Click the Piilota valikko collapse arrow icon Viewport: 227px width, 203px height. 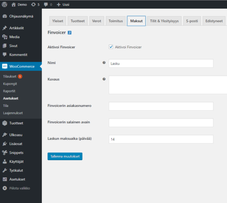tap(5, 188)
